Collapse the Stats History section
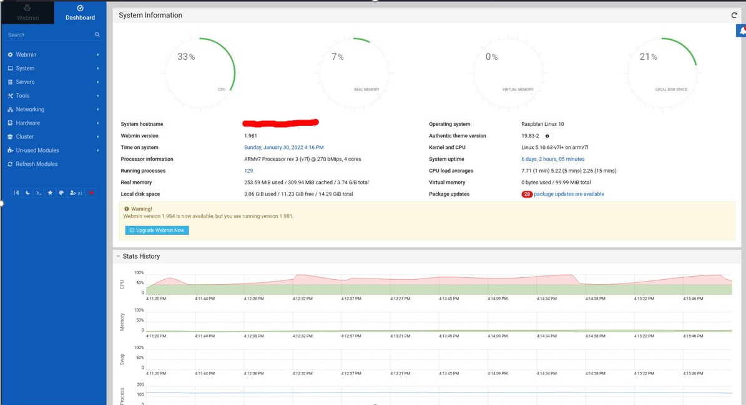746x405 pixels. [x=117, y=255]
